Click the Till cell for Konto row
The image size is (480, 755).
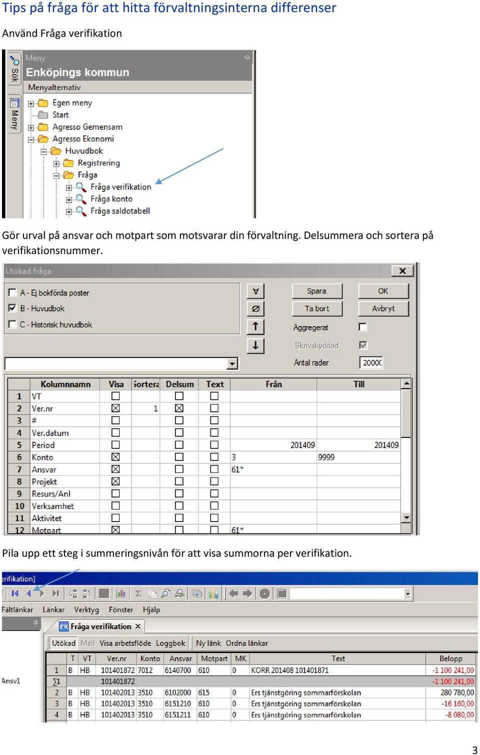(x=358, y=457)
